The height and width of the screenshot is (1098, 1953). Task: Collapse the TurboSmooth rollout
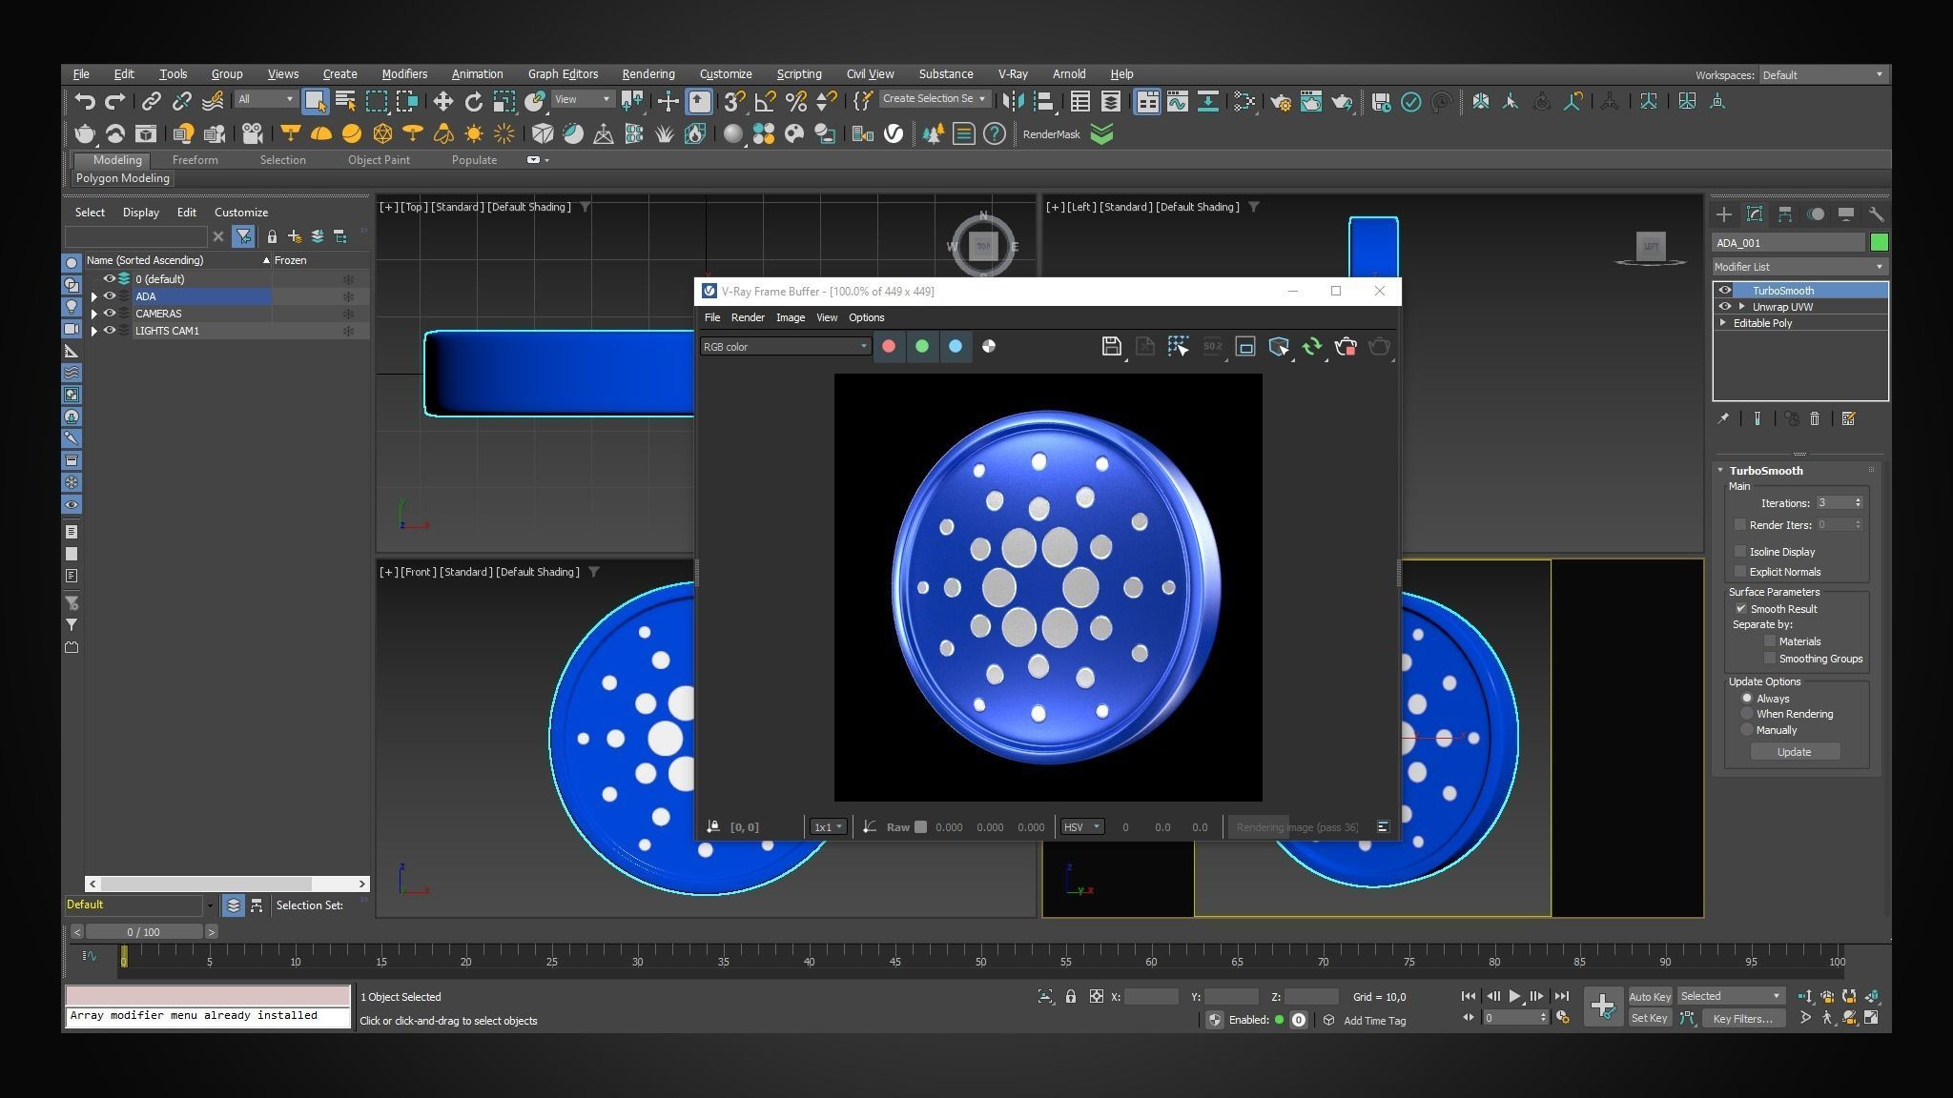(1720, 471)
